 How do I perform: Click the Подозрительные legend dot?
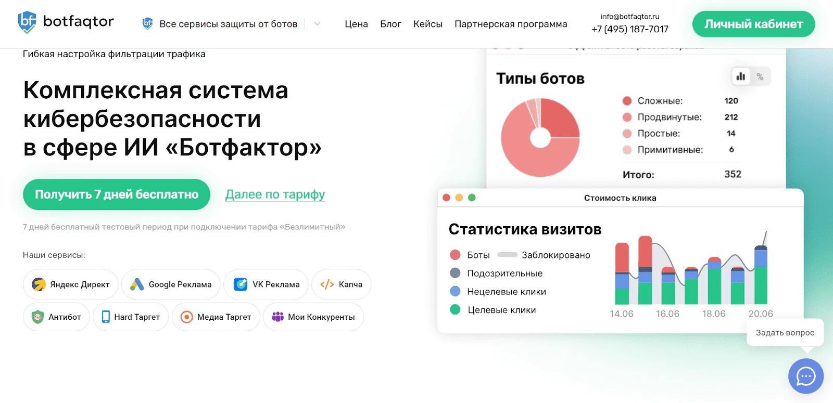[455, 273]
